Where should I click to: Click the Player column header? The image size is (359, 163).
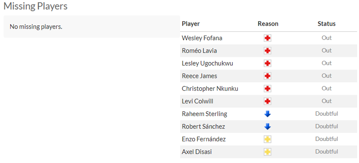[190, 24]
